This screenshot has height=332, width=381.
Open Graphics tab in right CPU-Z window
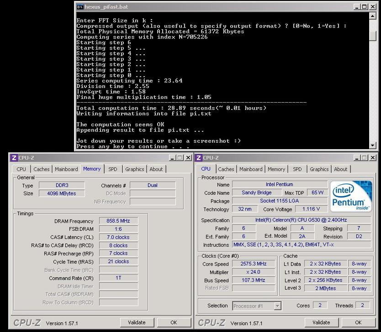click(319, 169)
